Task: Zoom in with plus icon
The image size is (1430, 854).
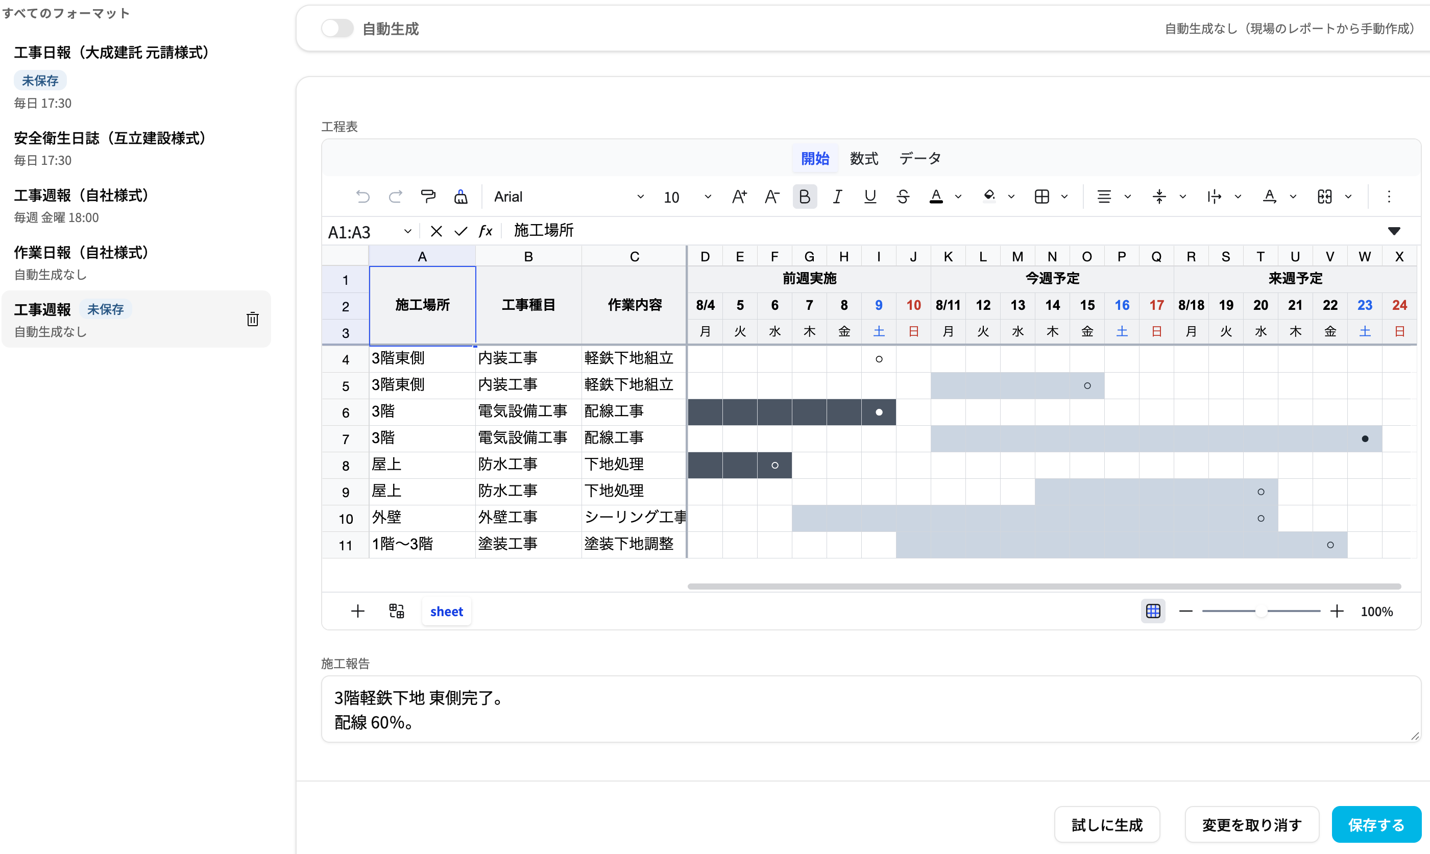Action: tap(1338, 611)
